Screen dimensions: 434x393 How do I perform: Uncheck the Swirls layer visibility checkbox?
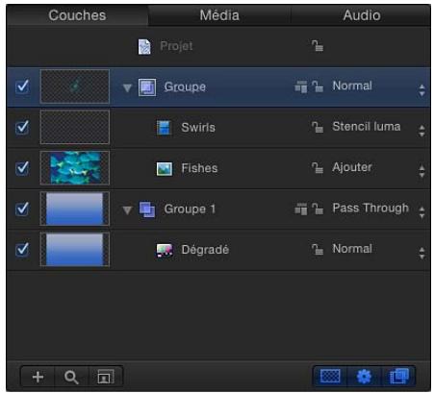22,127
